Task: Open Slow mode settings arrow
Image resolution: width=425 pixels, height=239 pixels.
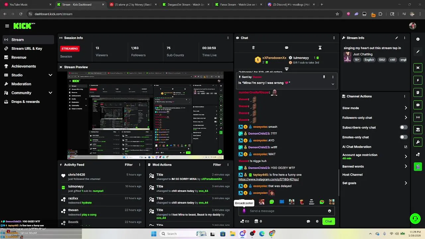Action: pyautogui.click(x=406, y=108)
